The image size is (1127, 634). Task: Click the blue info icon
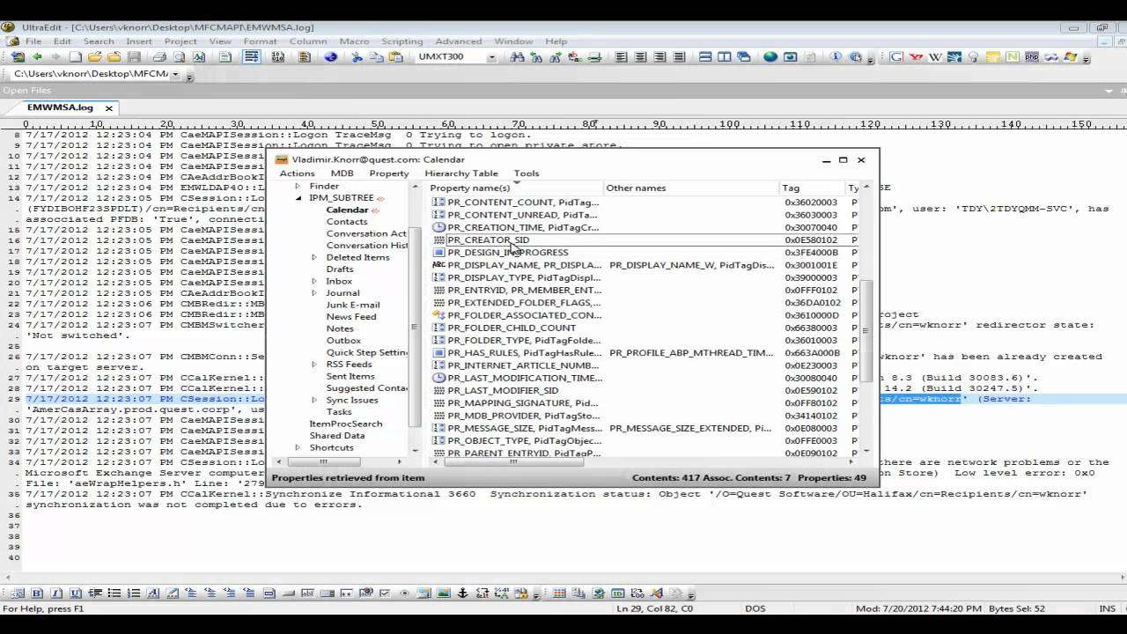pyautogui.click(x=836, y=57)
